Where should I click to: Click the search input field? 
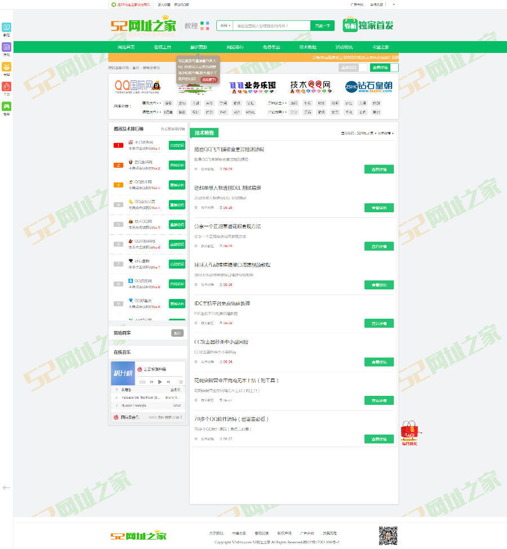point(272,25)
